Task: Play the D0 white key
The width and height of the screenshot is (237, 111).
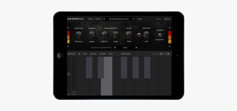Action: (95, 87)
